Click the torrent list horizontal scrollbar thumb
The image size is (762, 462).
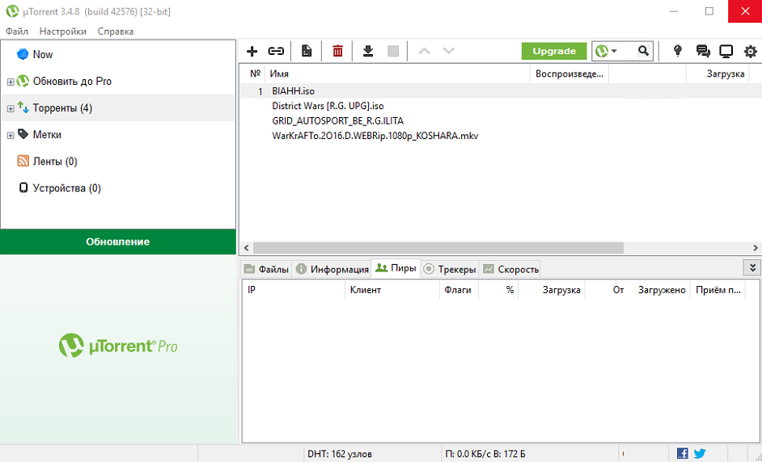pyautogui.click(x=438, y=248)
